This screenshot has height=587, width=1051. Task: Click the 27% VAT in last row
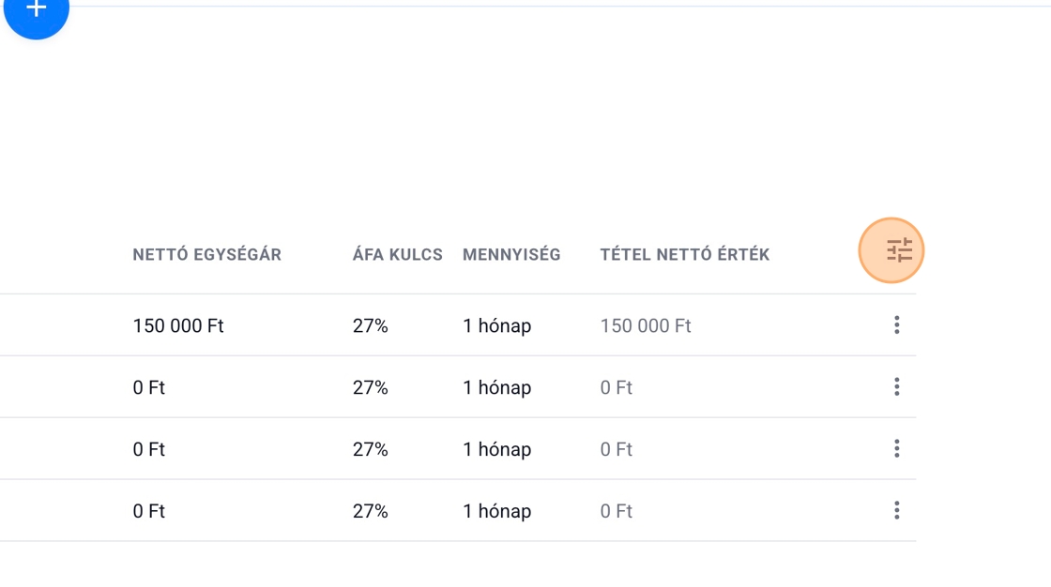coord(370,511)
